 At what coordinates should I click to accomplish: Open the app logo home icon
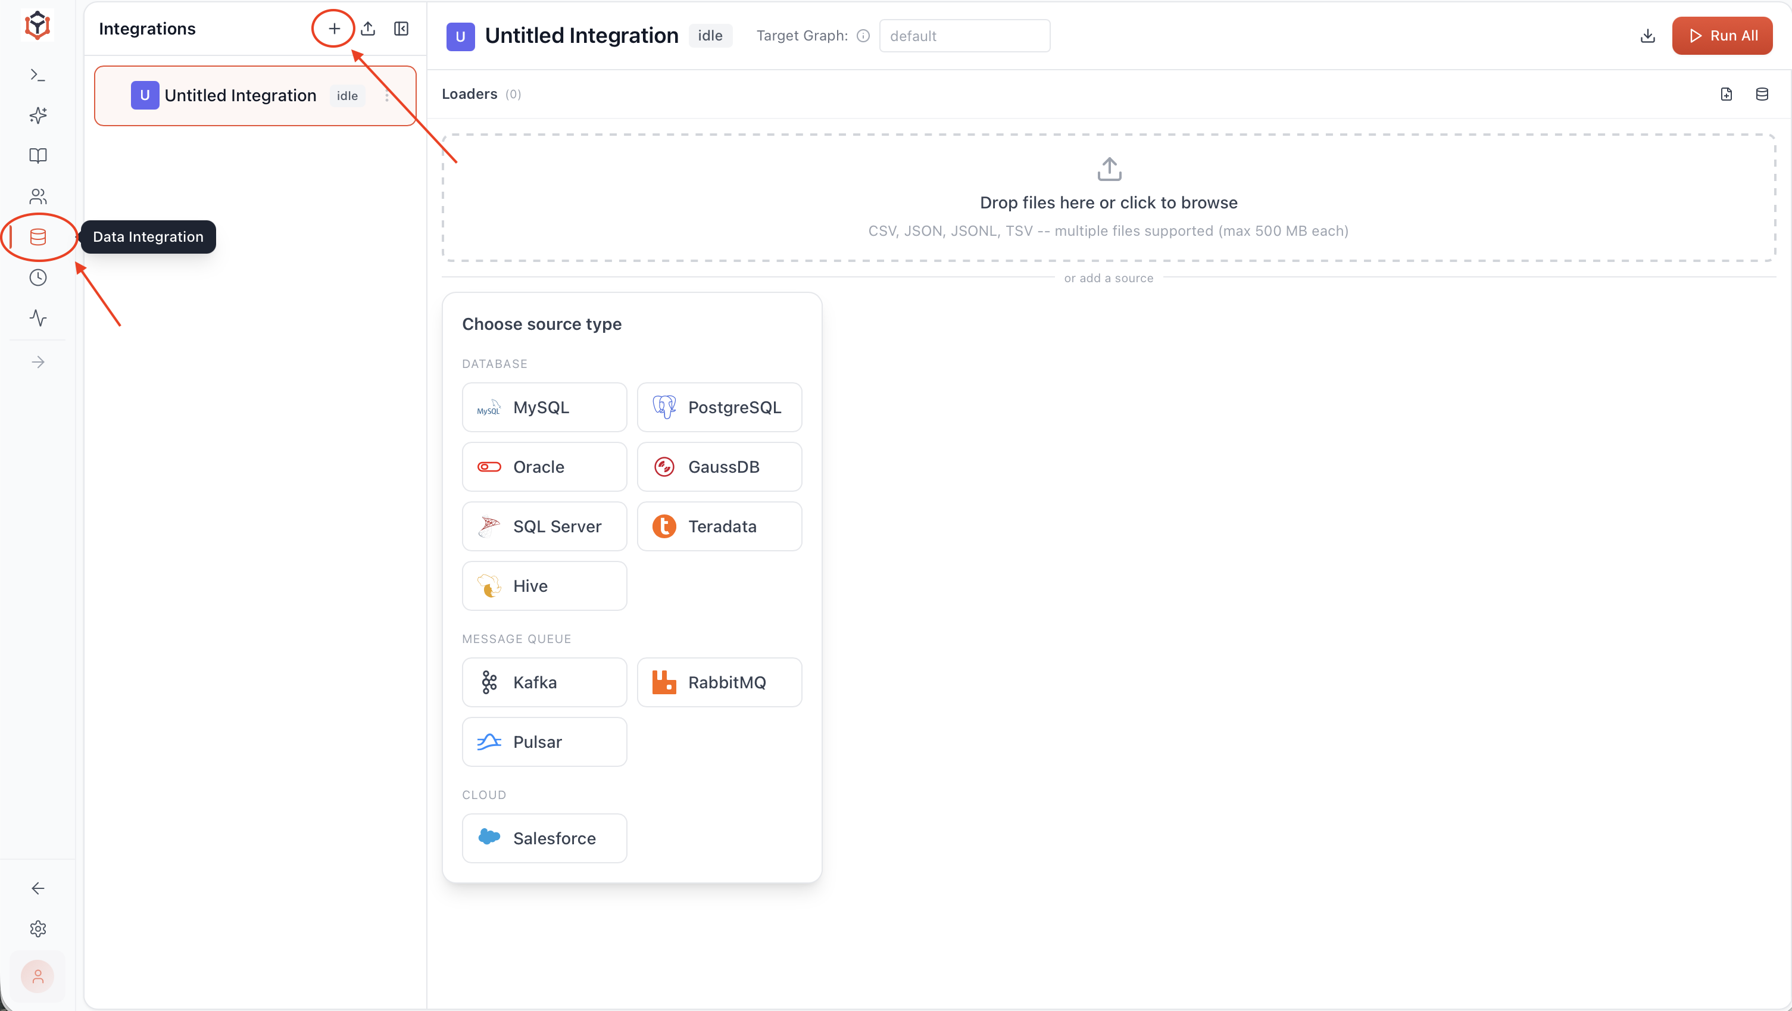coord(38,25)
